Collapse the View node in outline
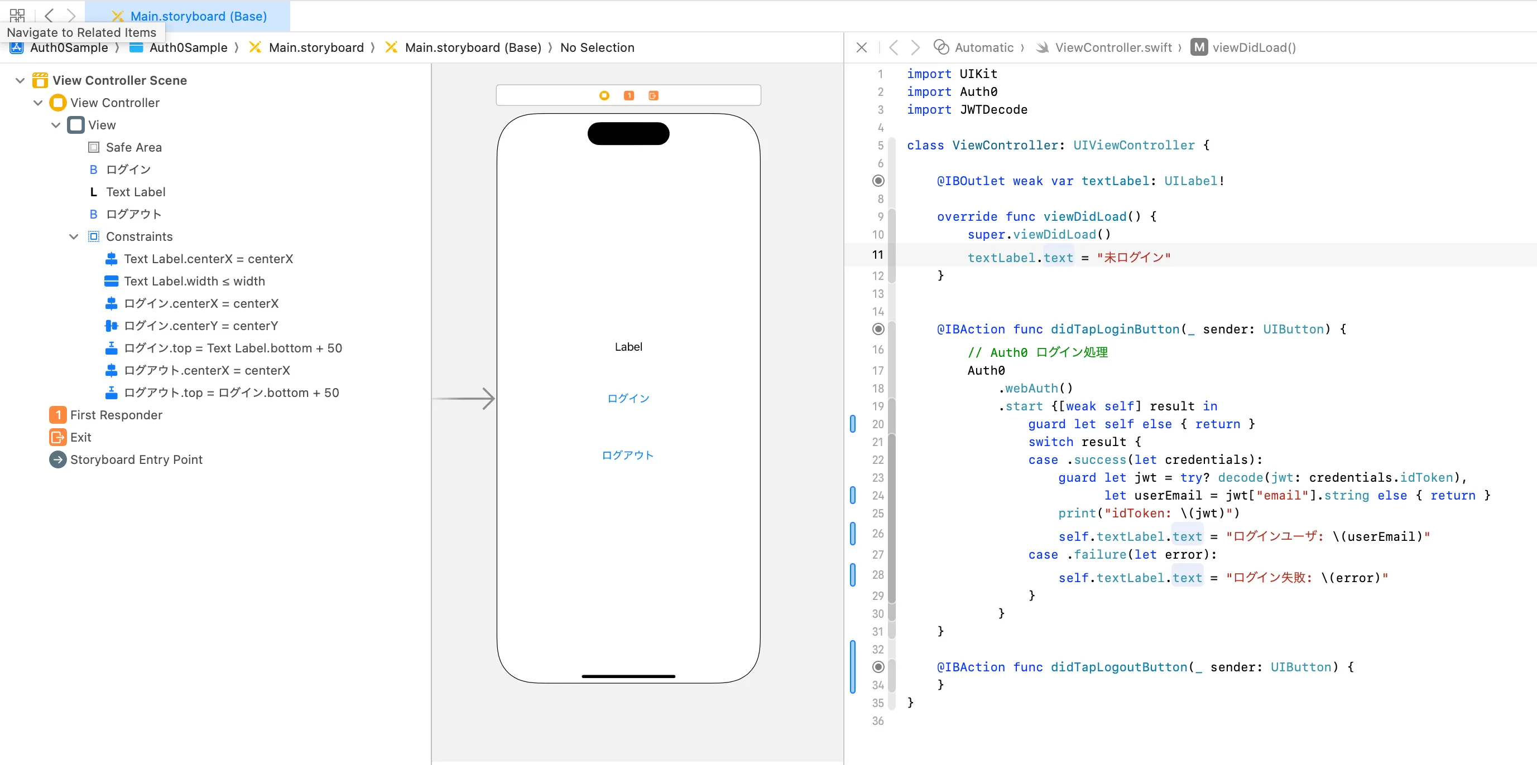 pos(55,124)
